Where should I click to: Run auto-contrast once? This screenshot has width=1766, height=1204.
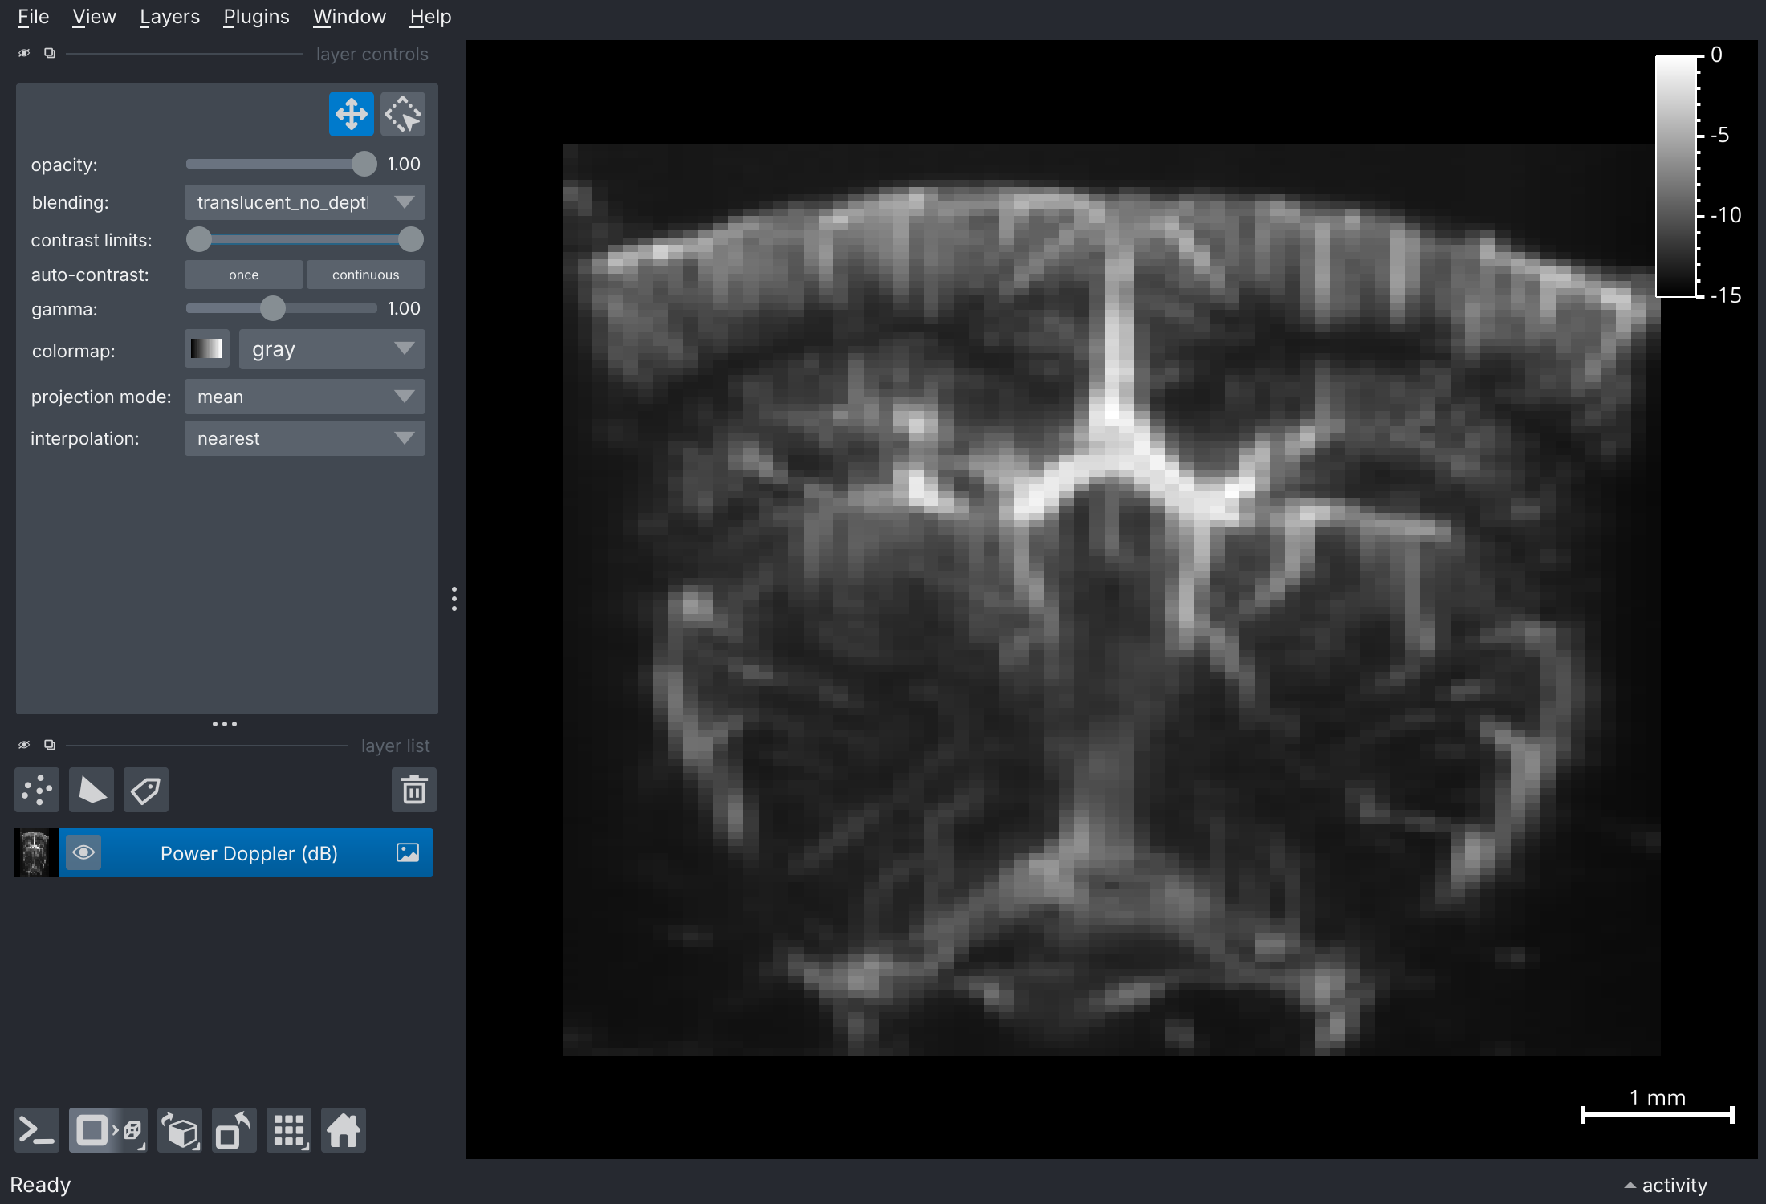point(243,274)
